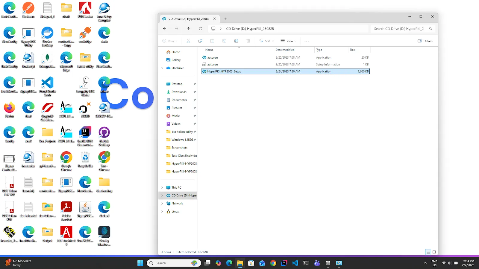This screenshot has height=269, width=479.
Task: Open the New dropdown menu
Action: [x=170, y=41]
